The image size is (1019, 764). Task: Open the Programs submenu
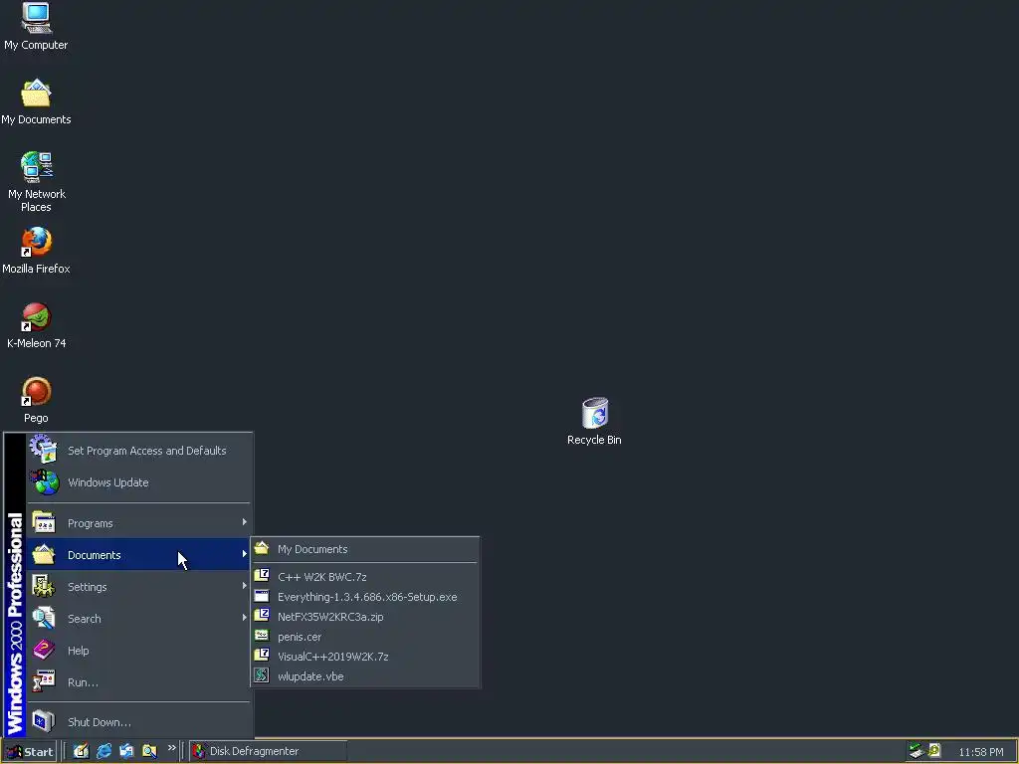[138, 523]
